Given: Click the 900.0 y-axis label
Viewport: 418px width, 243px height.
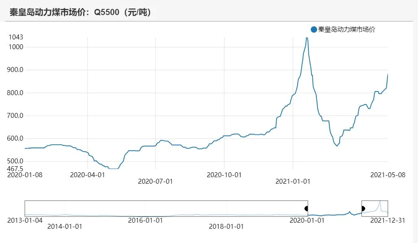Looking at the screenshot, I should click(x=15, y=70).
